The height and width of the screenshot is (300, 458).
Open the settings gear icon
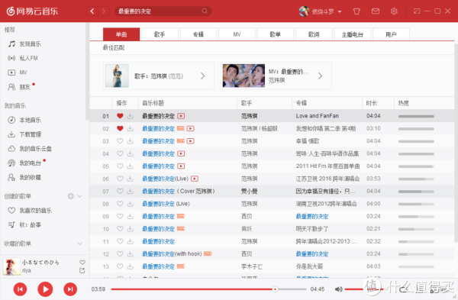tap(394, 11)
